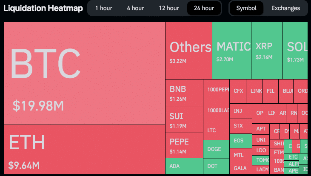The height and width of the screenshot is (176, 311).
Task: Select the 24 hour timeframe
Action: pos(204,8)
